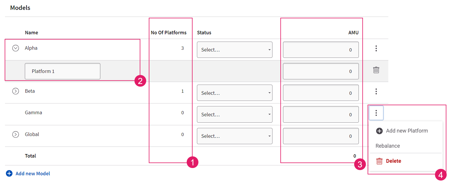This screenshot has height=184, width=449.
Task: Click the Gamma model name
Action: point(34,113)
